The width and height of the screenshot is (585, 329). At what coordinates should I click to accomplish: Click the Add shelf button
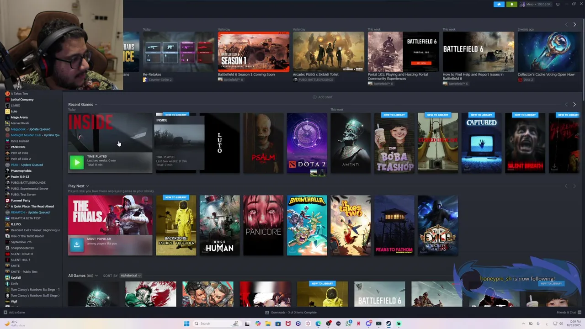coord(322,97)
